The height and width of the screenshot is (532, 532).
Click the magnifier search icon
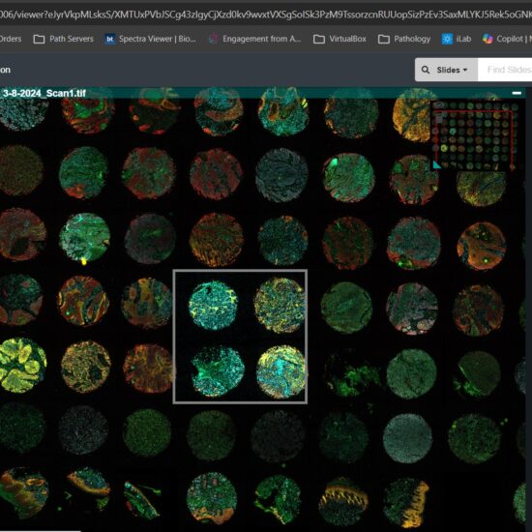pyautogui.click(x=426, y=70)
